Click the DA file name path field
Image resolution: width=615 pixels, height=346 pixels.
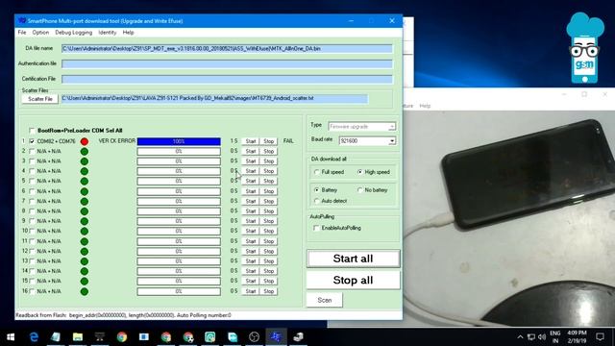pos(227,49)
